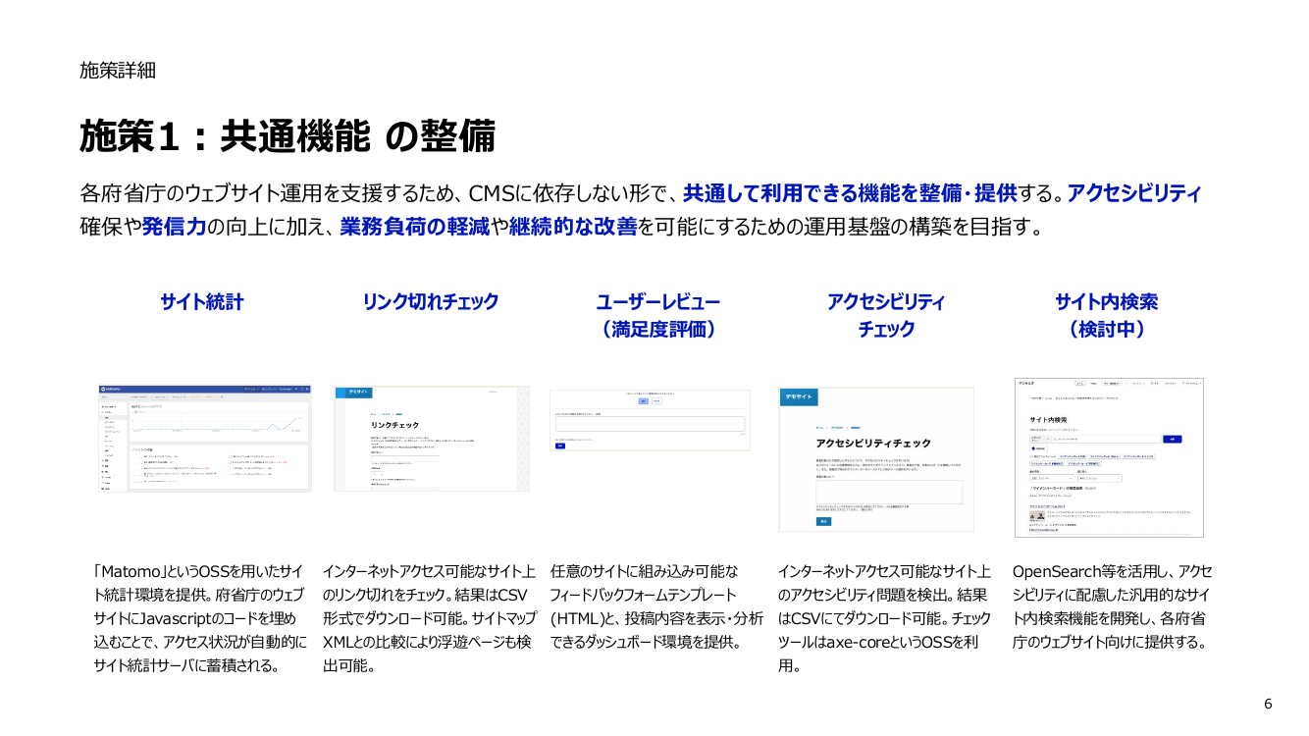Click the リンク切れチェック column heading
1309x736 pixels.
pos(431,302)
